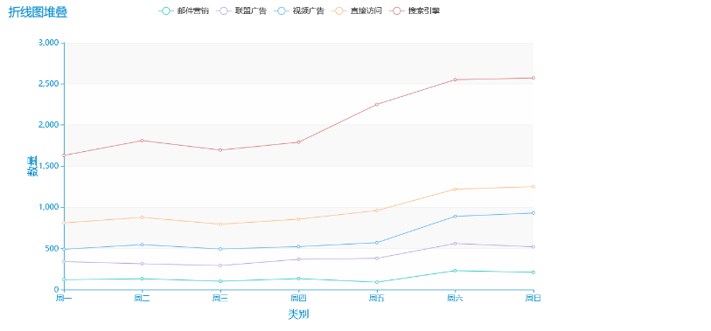This screenshot has width=711, height=331.
Task: Click the 联盟广告 point at 周四
Action: coord(298,259)
